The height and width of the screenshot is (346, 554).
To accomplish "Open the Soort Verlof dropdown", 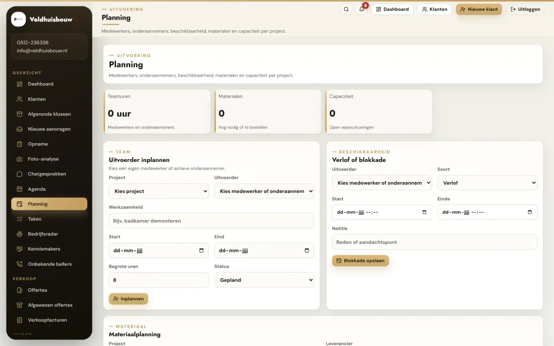I will pyautogui.click(x=487, y=183).
